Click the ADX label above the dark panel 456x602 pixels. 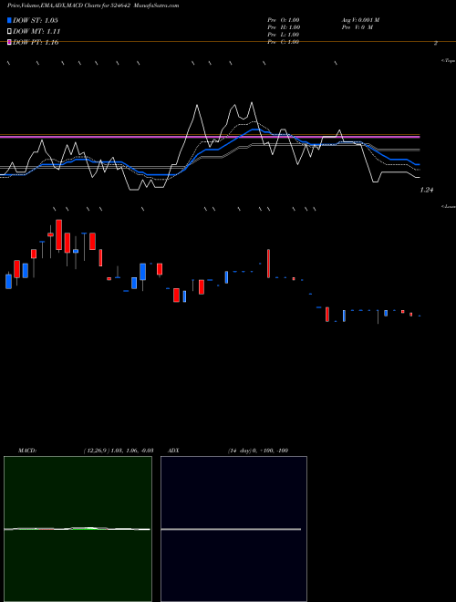174,451
